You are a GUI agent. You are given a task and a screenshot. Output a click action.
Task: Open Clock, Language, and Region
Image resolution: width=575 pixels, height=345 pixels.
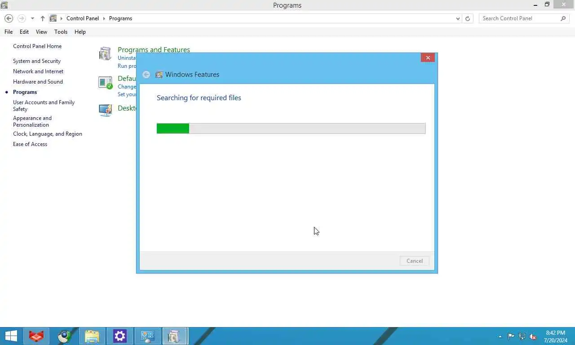pyautogui.click(x=48, y=134)
